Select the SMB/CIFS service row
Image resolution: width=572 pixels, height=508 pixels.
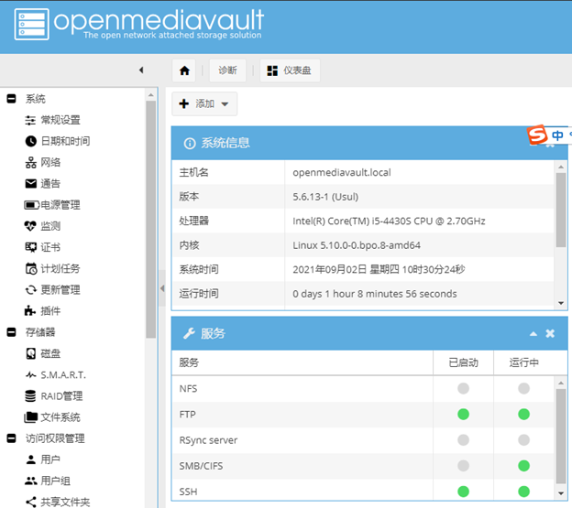tap(363, 466)
